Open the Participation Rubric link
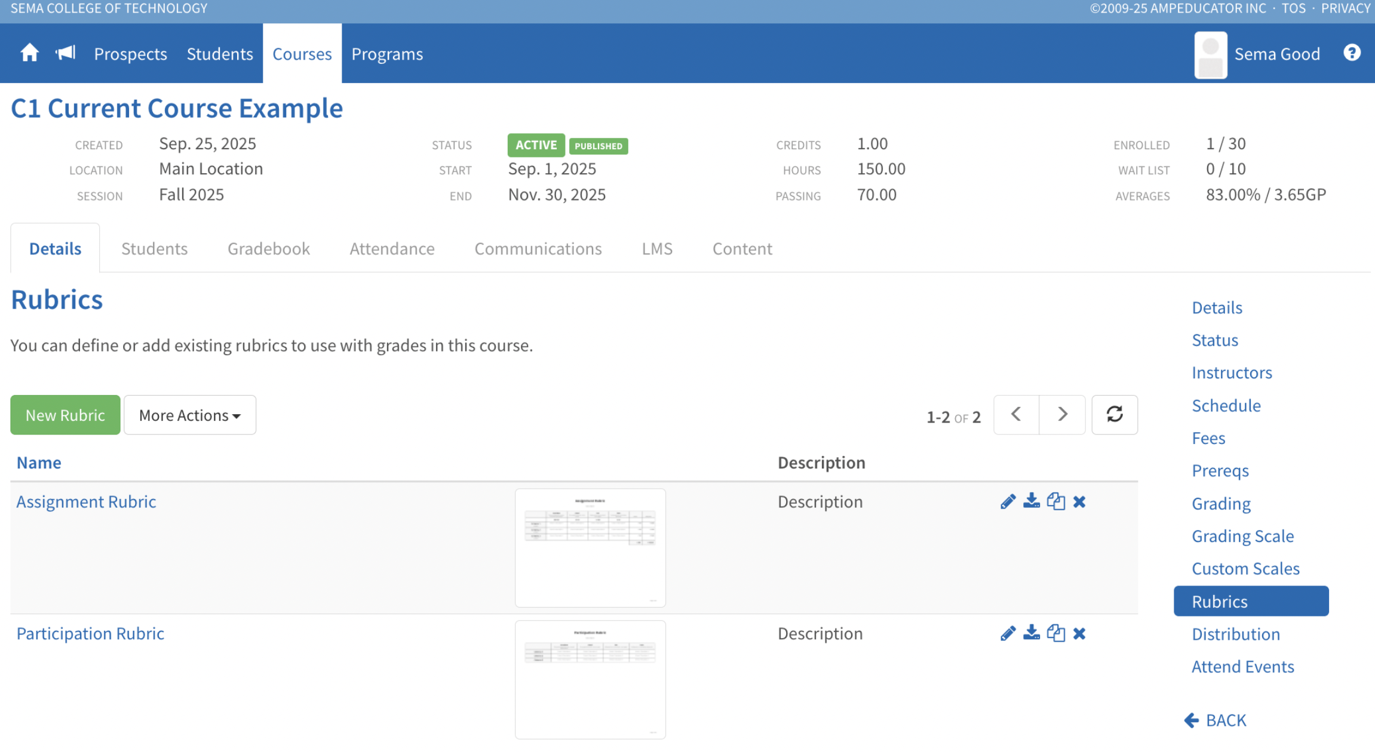 click(90, 633)
